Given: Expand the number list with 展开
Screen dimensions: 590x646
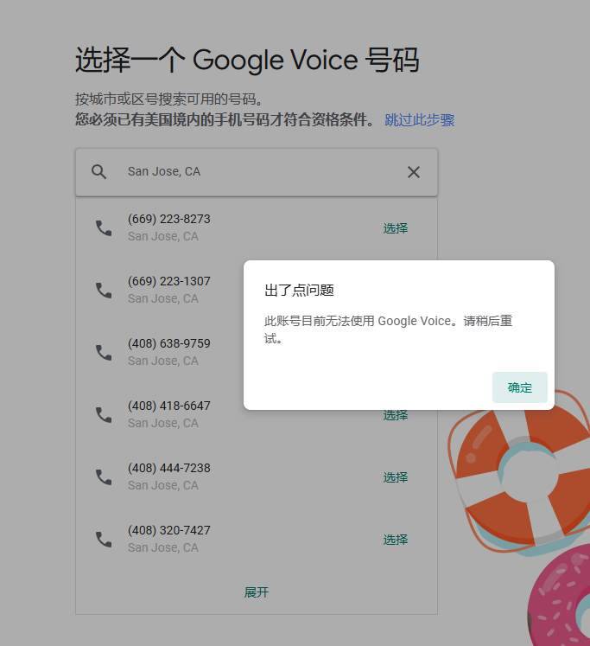Looking at the screenshot, I should coord(257,592).
